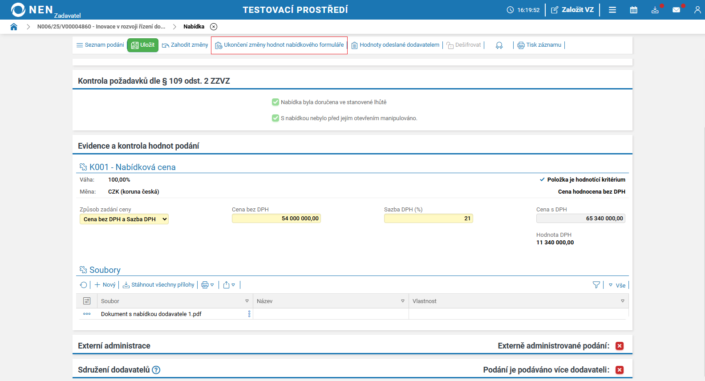The height and width of the screenshot is (381, 705).
Task: Open the calendar icon in header
Action: point(633,10)
